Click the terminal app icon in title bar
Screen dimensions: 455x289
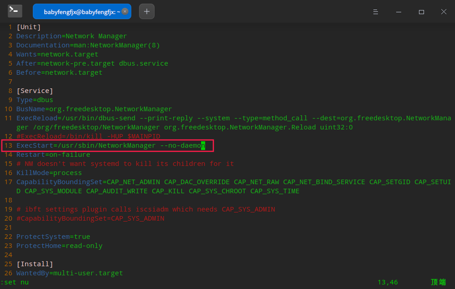15,11
